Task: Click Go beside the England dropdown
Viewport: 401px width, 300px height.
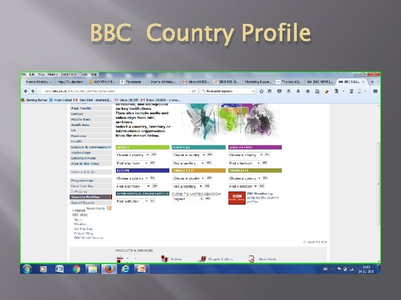Action: 208,198
